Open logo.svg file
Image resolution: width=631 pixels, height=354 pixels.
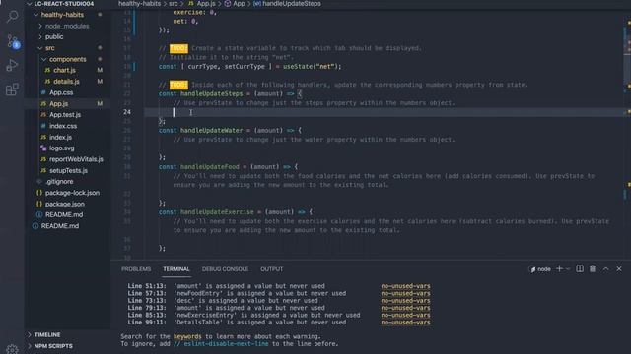61,148
